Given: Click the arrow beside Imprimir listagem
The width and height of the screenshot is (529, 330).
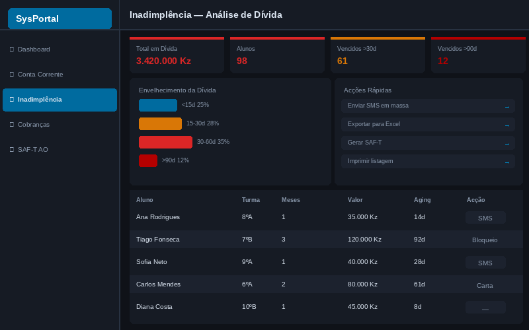Looking at the screenshot, I should (507, 162).
